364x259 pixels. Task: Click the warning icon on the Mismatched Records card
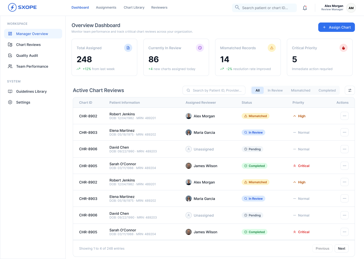[272, 48]
